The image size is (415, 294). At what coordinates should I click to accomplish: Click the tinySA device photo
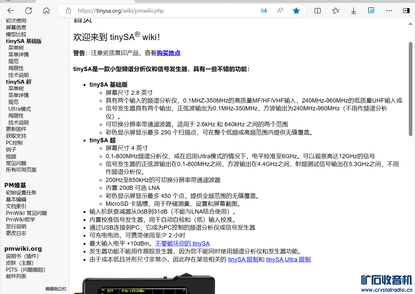pyautogui.click(x=145, y=283)
